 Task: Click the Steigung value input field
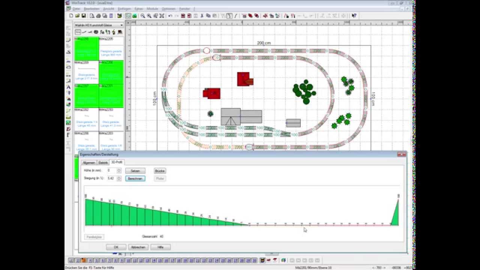(112, 178)
